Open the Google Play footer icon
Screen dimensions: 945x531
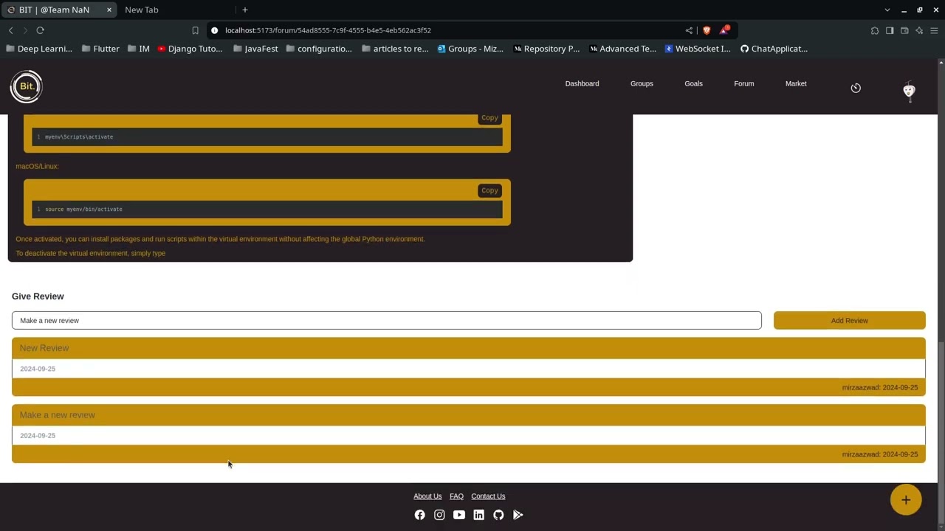(518, 515)
